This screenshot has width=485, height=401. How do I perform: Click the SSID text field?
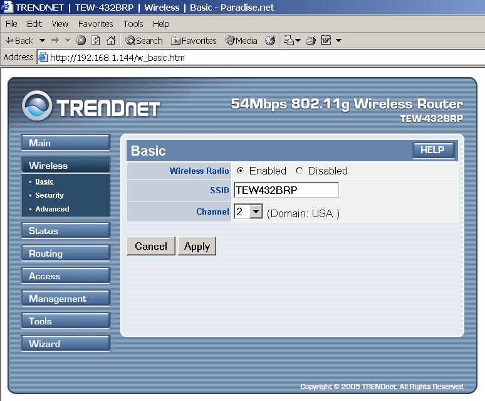point(286,190)
